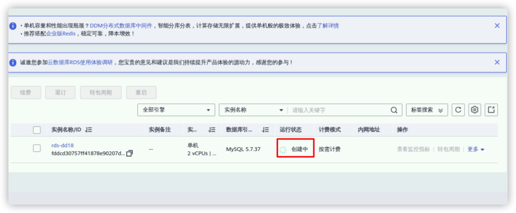Focus the keyword search input field
516x213 pixels.
tap(339, 110)
